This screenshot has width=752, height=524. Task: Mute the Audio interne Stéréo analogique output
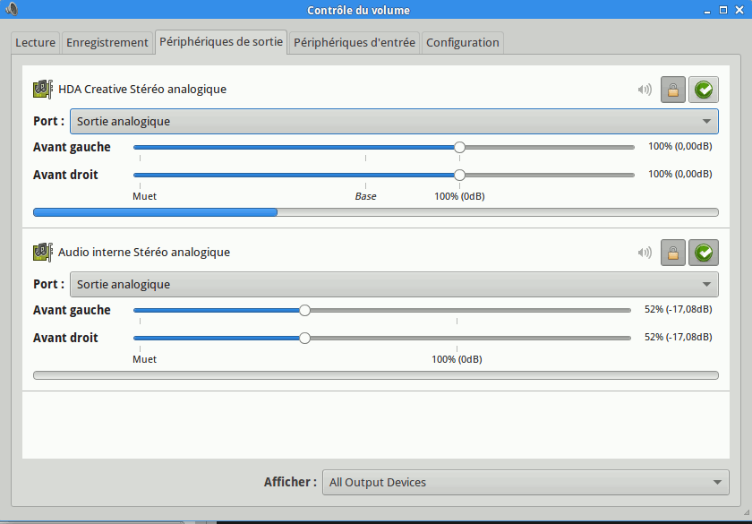point(645,253)
